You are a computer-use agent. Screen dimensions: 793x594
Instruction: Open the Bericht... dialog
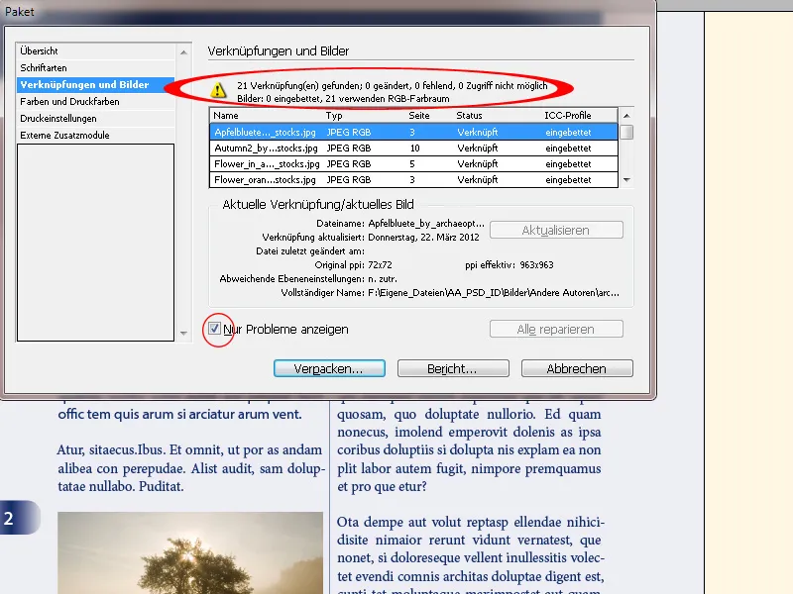click(x=454, y=367)
